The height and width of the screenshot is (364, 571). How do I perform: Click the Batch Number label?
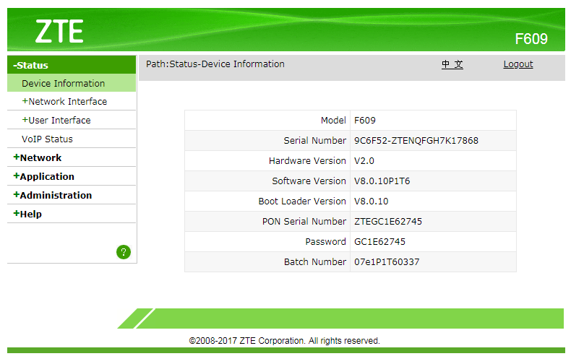(x=315, y=262)
